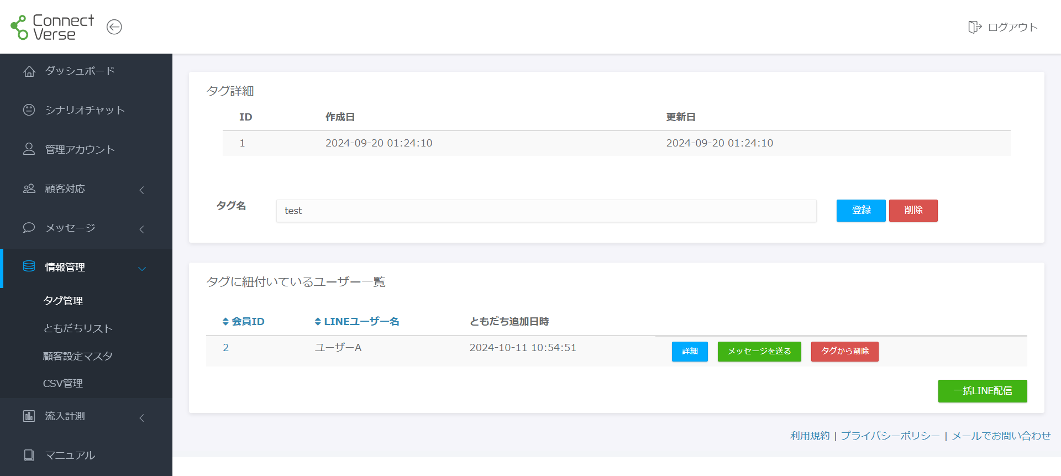Click the タグ詳細 heading
Viewport: 1061px width, 476px height.
(x=230, y=91)
